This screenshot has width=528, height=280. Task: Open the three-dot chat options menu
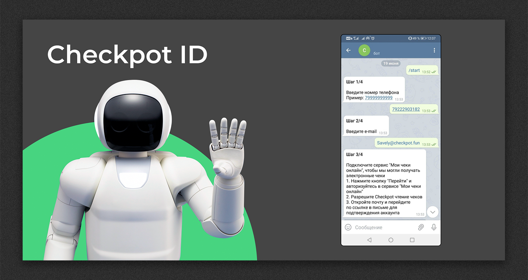[434, 50]
